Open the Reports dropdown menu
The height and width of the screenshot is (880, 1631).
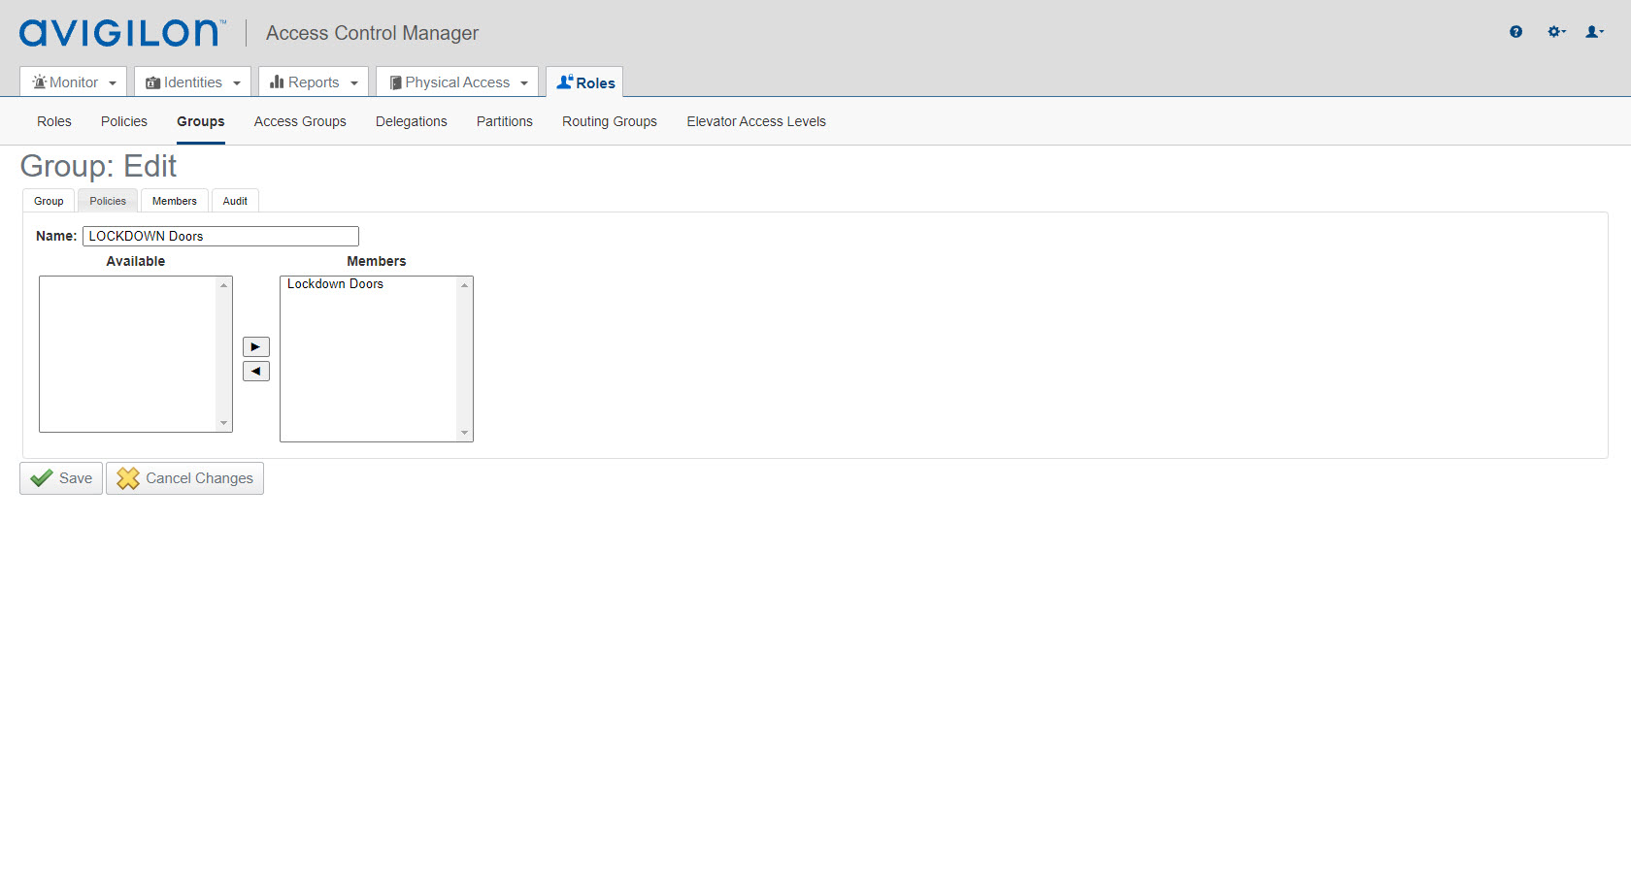pos(313,82)
